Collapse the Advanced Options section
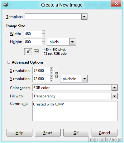This screenshot has width=124, height=143. click(x=9, y=62)
